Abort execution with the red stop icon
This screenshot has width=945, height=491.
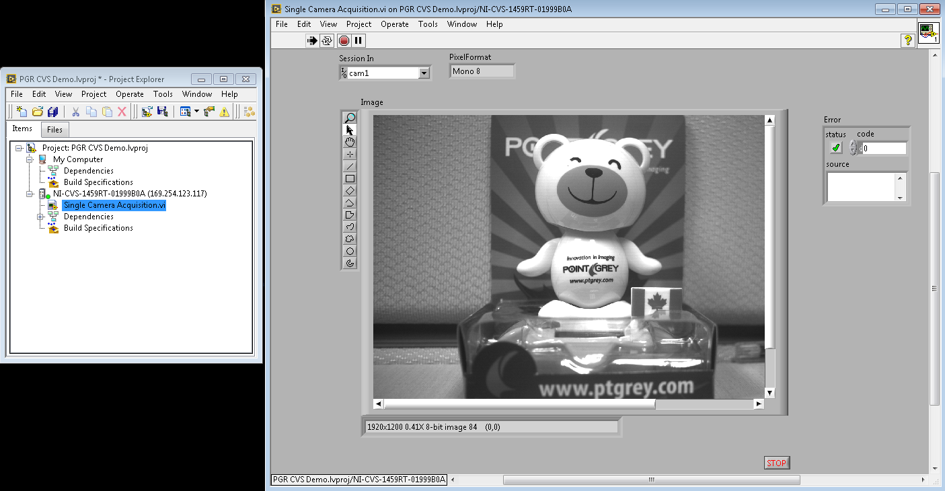tap(344, 41)
